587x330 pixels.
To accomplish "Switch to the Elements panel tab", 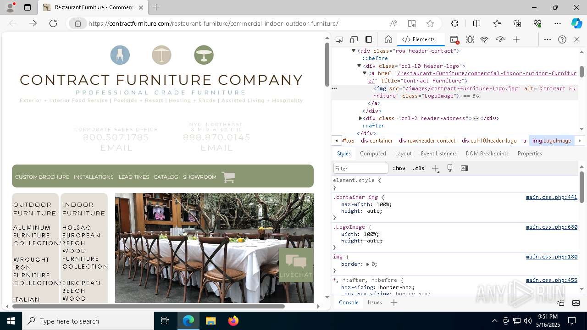I will (x=418, y=39).
